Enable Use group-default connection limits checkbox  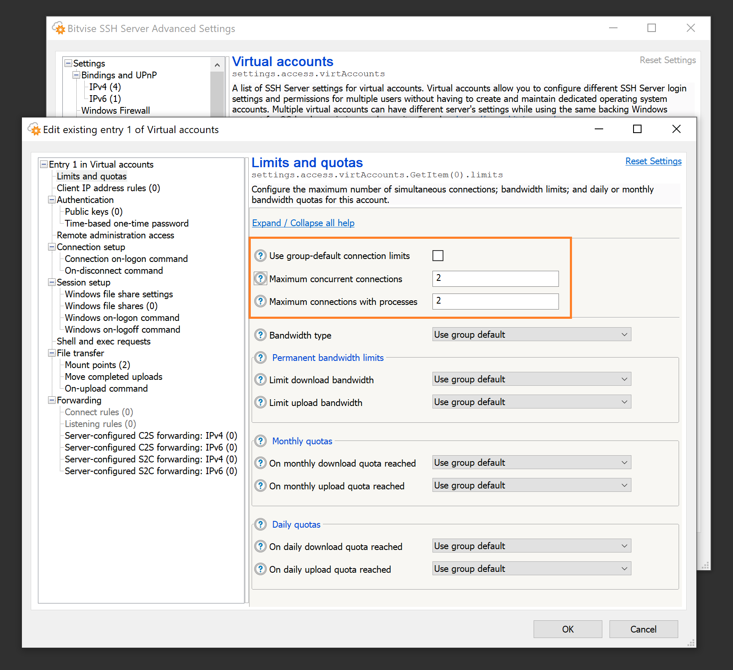tap(438, 256)
